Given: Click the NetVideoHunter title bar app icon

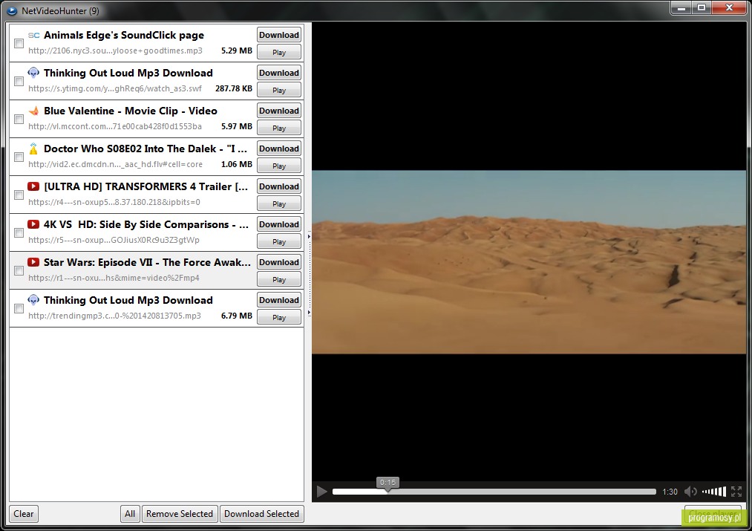Looking at the screenshot, I should pos(12,10).
